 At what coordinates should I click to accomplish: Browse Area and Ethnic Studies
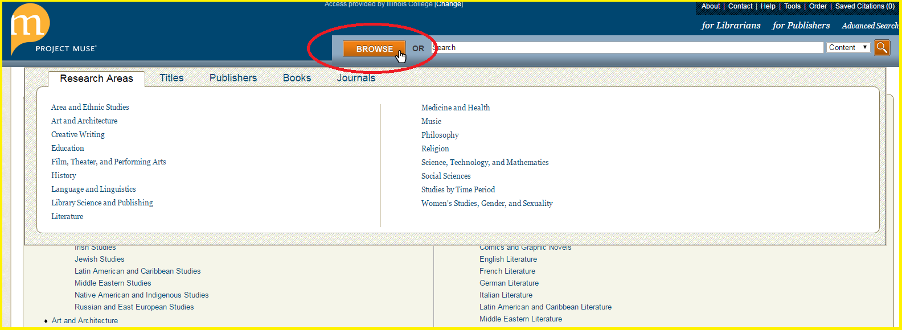point(90,107)
